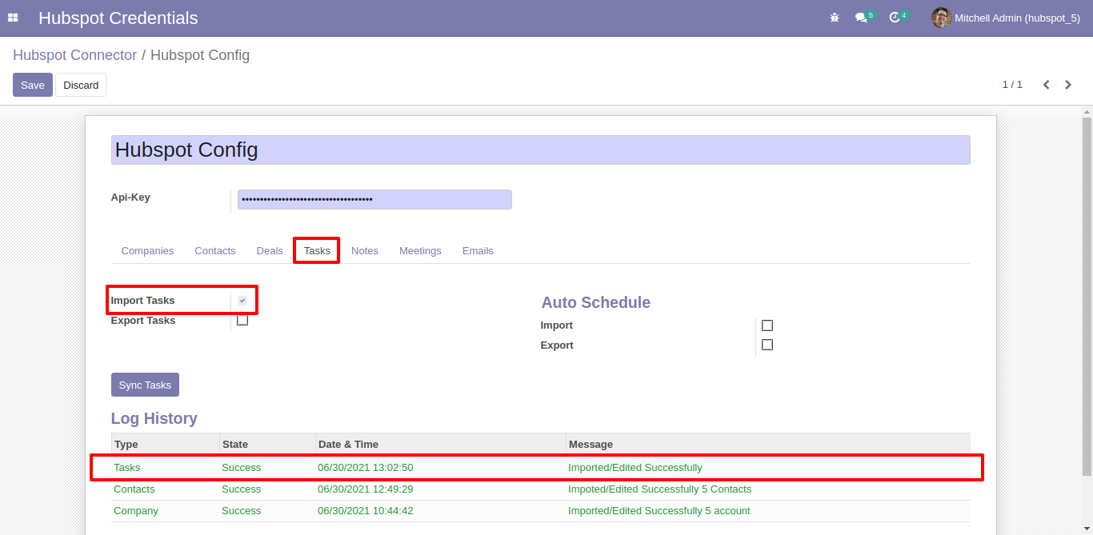
Task: Click the Api-Key password field
Action: [x=374, y=199]
